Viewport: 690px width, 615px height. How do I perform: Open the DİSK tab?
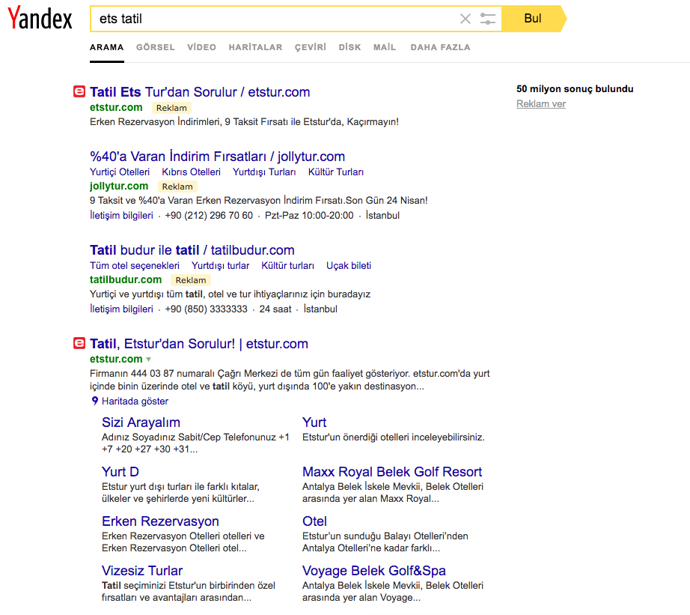point(349,47)
